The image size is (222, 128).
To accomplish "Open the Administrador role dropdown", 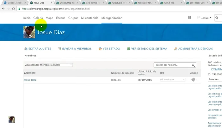I will tap(173, 80).
